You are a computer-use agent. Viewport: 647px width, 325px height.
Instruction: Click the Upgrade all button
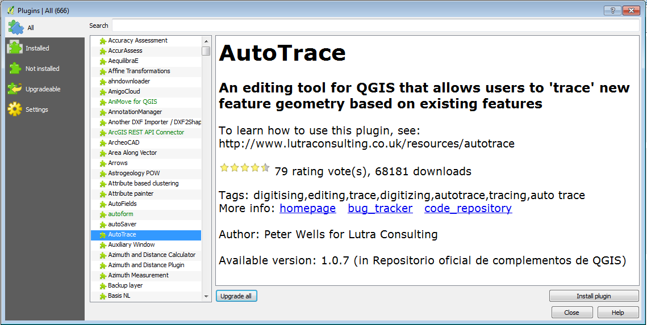pos(236,296)
